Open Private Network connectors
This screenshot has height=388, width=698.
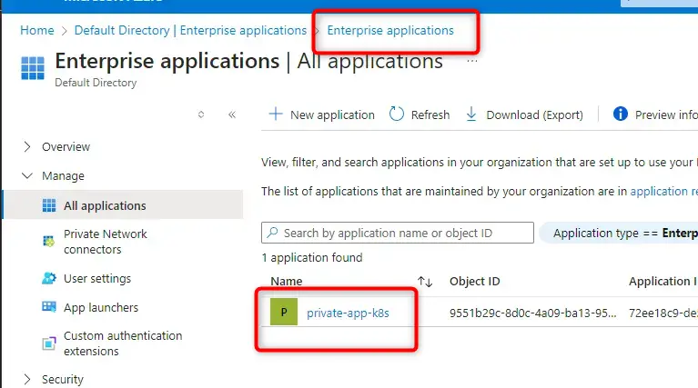pos(105,242)
